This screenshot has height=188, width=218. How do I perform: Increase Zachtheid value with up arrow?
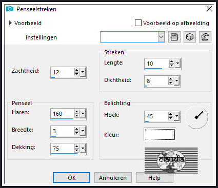(x=77, y=70)
